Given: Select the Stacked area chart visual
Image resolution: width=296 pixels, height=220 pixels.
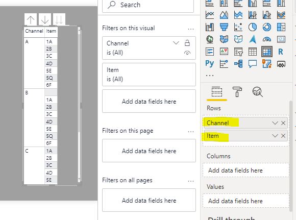Looking at the screenshot, I should point(238,15).
